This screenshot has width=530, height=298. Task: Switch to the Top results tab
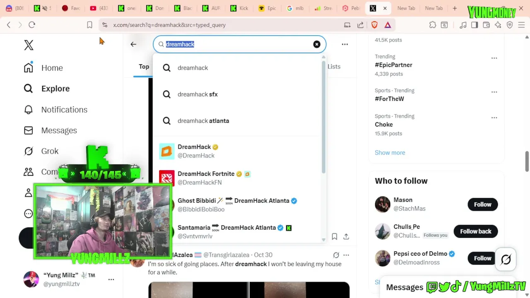click(x=144, y=67)
